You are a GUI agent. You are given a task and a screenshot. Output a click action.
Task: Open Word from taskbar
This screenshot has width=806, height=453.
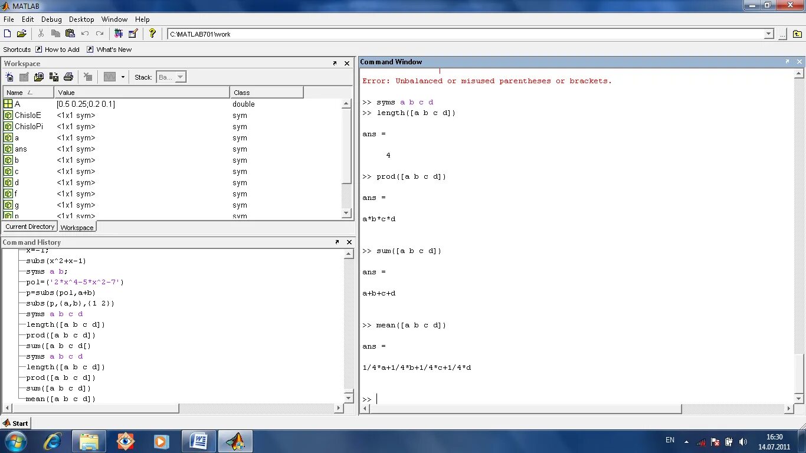click(x=199, y=441)
